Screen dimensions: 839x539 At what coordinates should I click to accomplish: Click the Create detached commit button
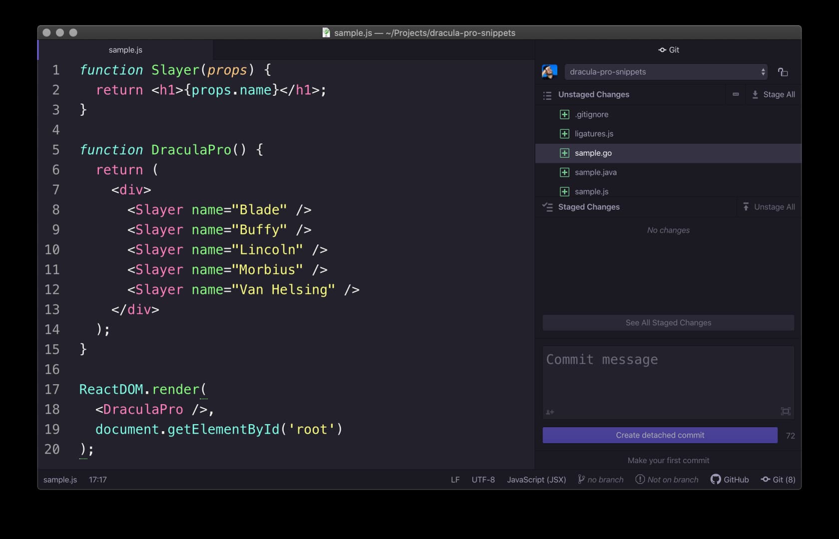[x=660, y=435]
